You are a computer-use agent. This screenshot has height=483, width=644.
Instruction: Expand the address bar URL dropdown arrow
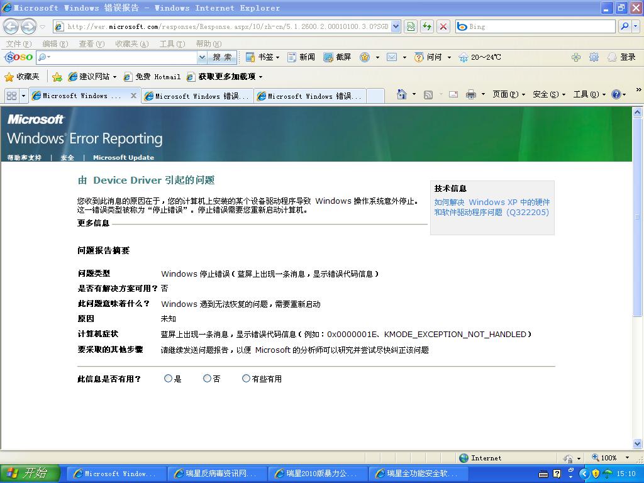point(396,26)
